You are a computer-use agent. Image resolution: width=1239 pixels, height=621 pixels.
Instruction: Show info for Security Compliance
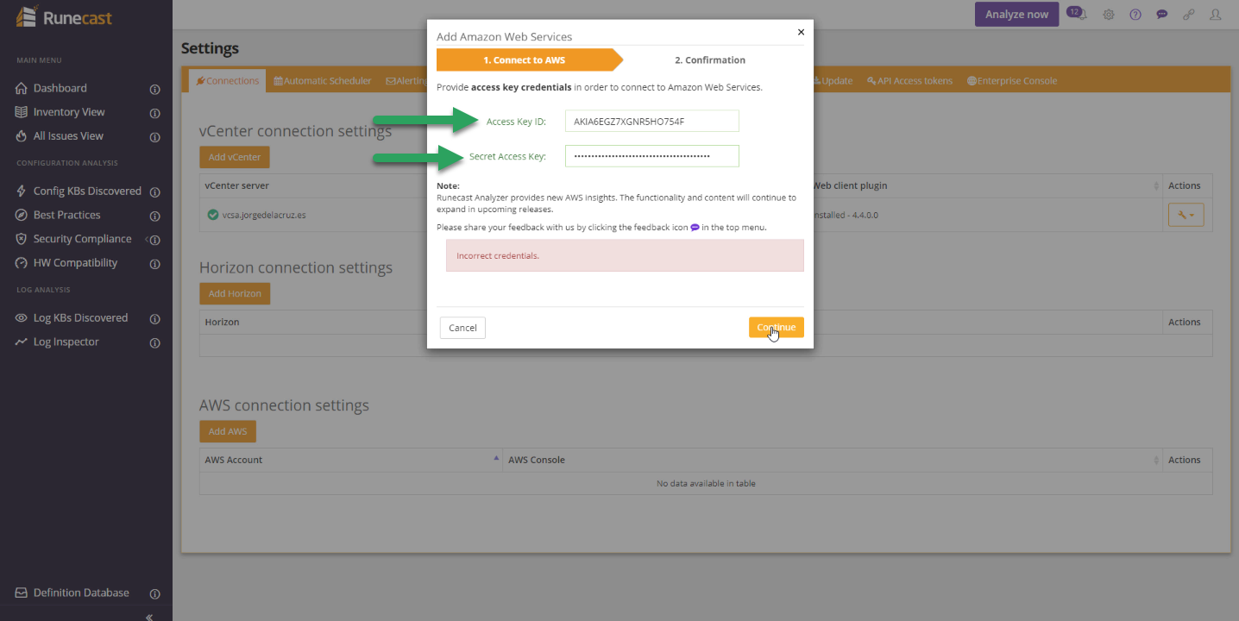(155, 240)
